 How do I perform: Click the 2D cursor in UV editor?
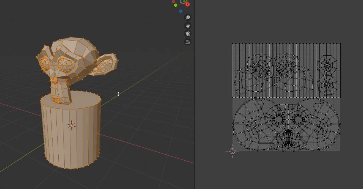(x=232, y=151)
